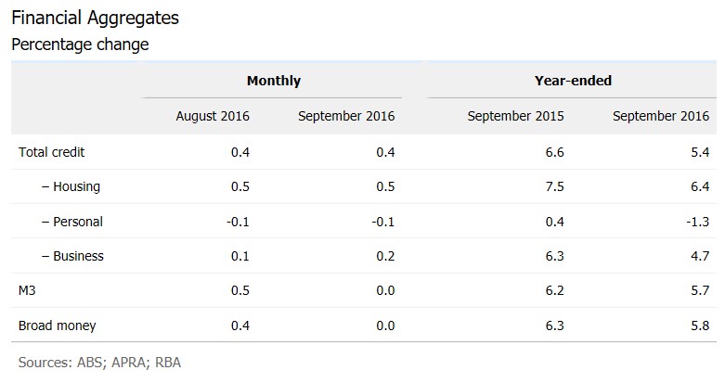Image resolution: width=725 pixels, height=383 pixels.
Task: Click Housing's September 2015 value 7.5
Action: [x=554, y=186]
